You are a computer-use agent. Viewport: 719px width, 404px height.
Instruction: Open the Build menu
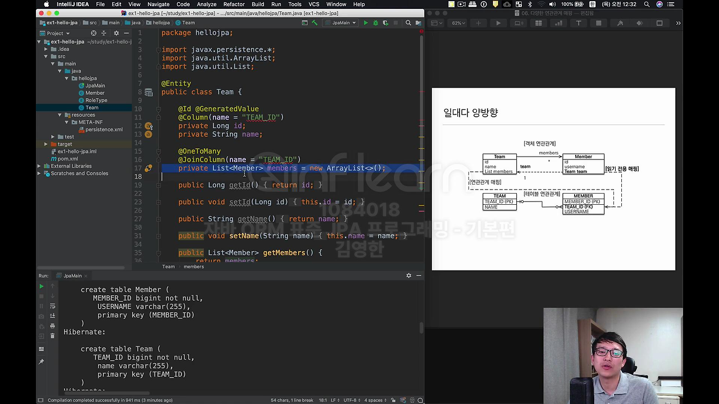point(258,4)
